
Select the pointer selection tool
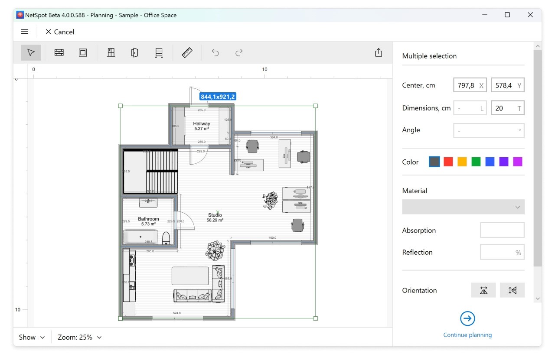tap(31, 52)
